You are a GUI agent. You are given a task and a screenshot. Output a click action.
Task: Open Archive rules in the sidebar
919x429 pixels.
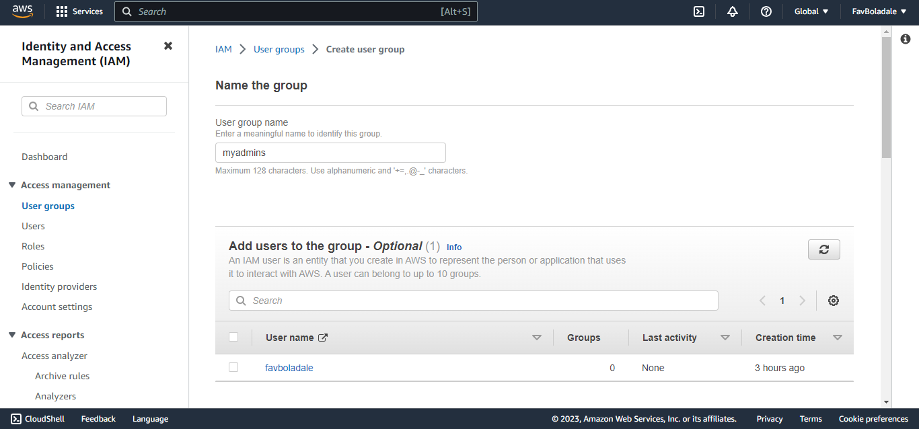coord(62,376)
